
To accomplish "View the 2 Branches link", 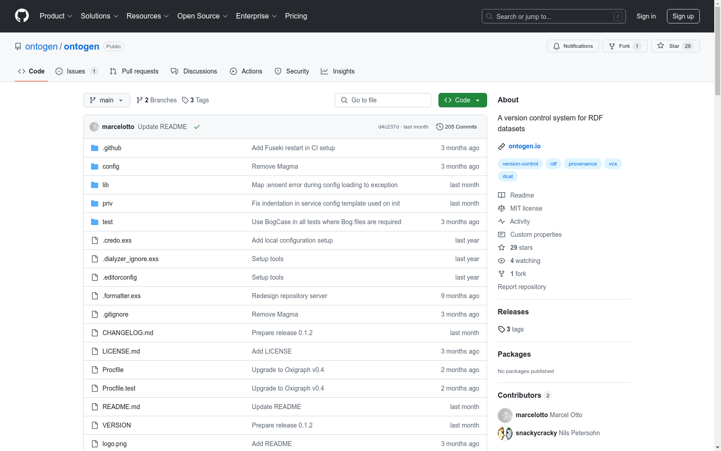I will tap(157, 100).
